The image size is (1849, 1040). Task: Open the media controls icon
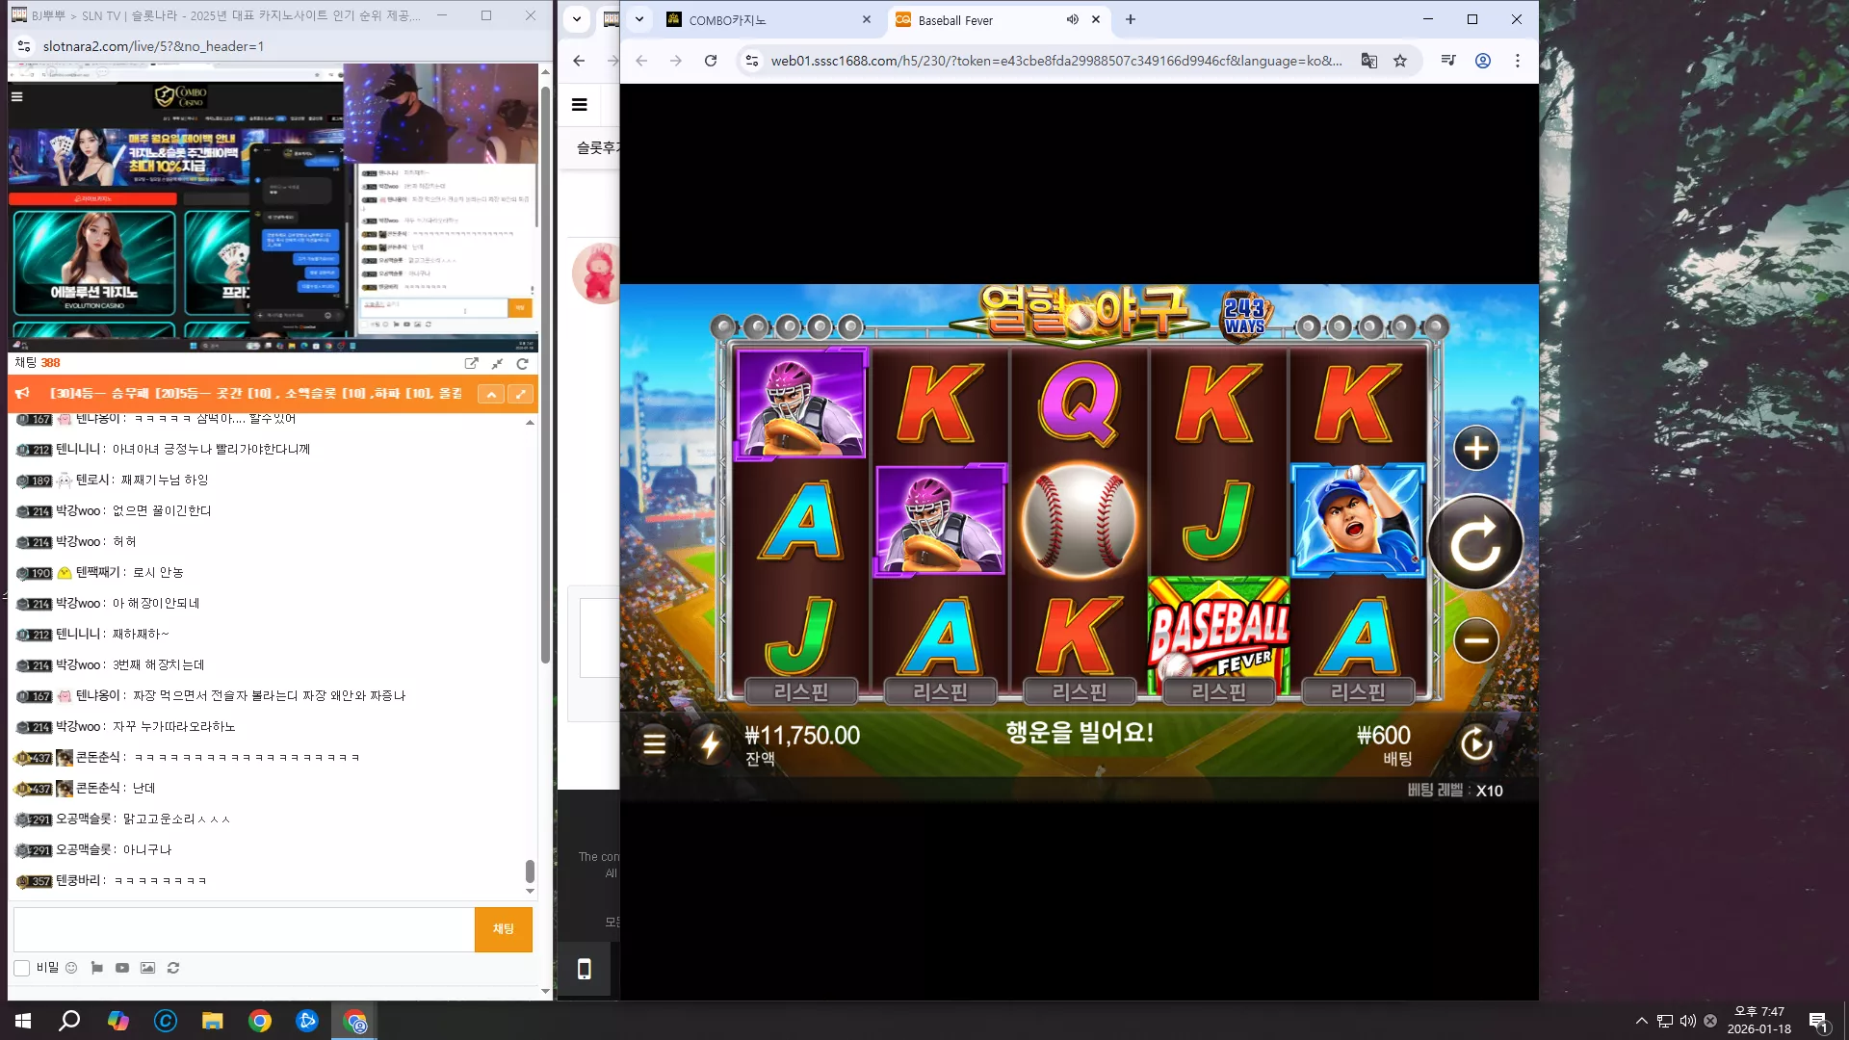1448,61
